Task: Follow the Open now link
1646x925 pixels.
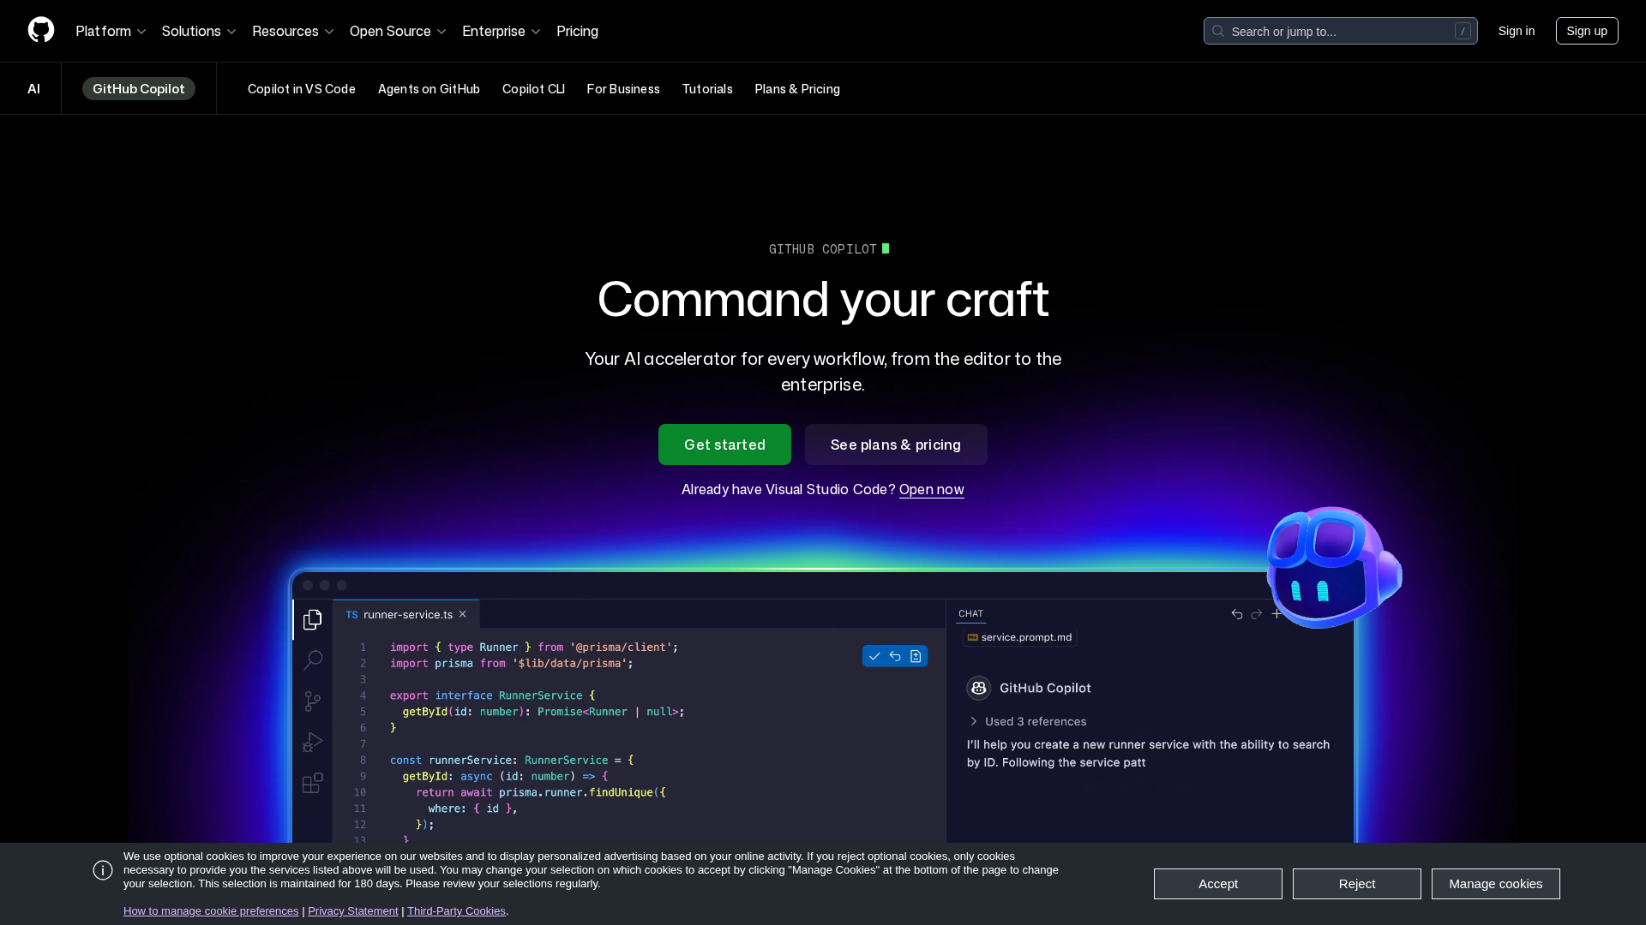Action: pos(931,489)
